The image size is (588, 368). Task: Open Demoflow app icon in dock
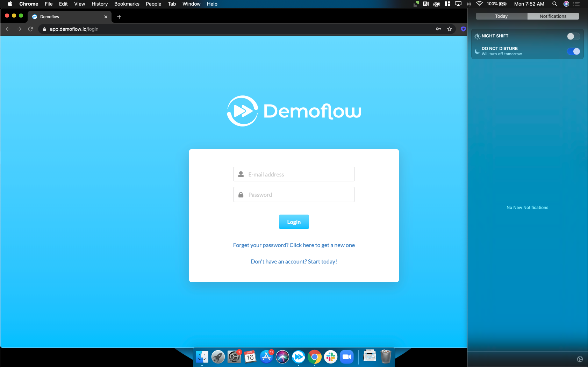(x=299, y=357)
